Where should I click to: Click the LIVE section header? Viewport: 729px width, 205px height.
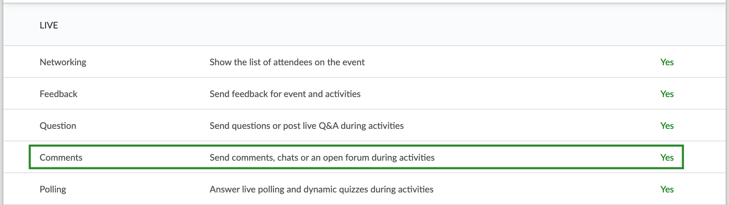coord(49,26)
